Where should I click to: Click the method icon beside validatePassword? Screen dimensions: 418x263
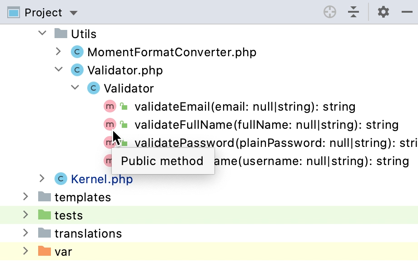pos(110,142)
